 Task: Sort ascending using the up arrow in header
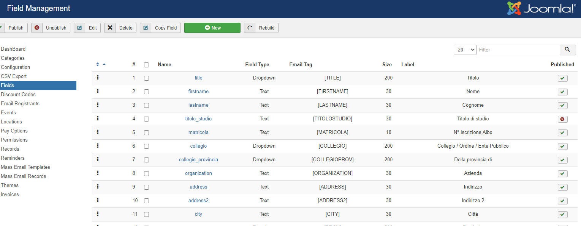104,64
